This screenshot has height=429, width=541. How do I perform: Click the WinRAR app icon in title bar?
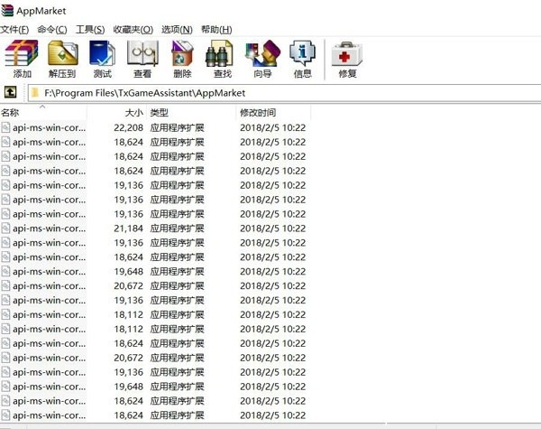tap(7, 10)
